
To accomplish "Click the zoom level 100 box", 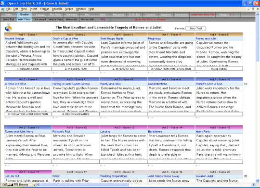I will (3, 185).
